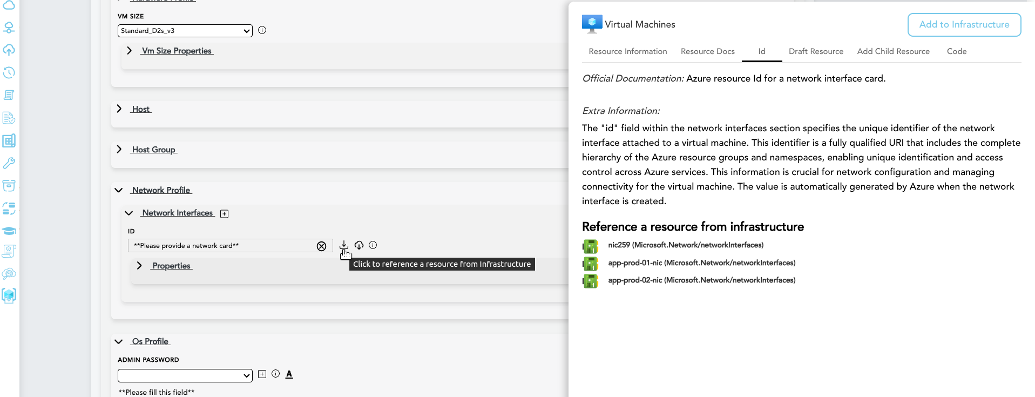Open the history clock sidebar icon

(x=9, y=72)
